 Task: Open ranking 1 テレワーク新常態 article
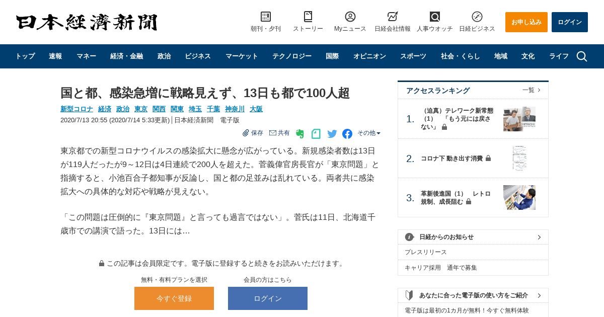click(458, 119)
